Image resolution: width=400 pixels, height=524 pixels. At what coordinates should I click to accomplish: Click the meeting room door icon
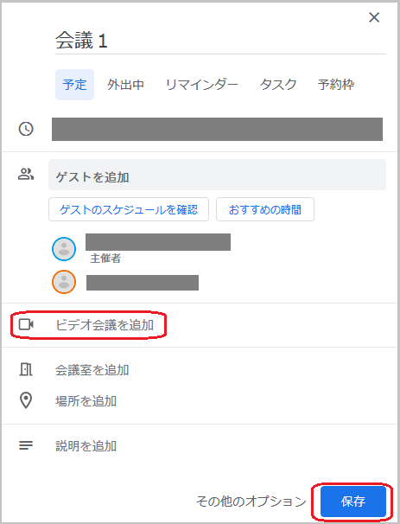click(26, 369)
